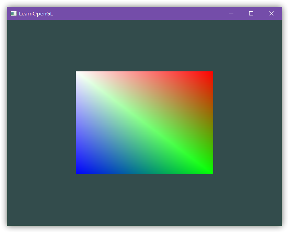Viewport: 289px width, 233px height.
Task: Click the white top-left corner of the rectangle
Action: tap(78, 73)
